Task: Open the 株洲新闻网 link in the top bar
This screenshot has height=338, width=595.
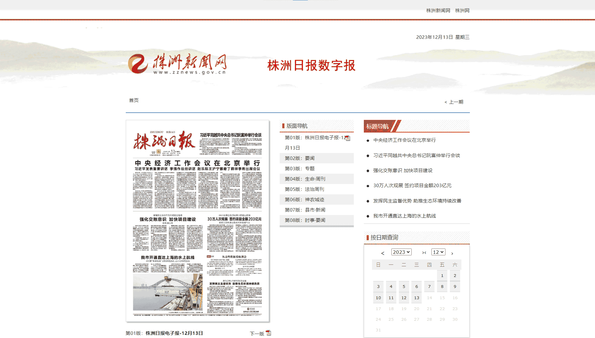Action: (x=438, y=11)
